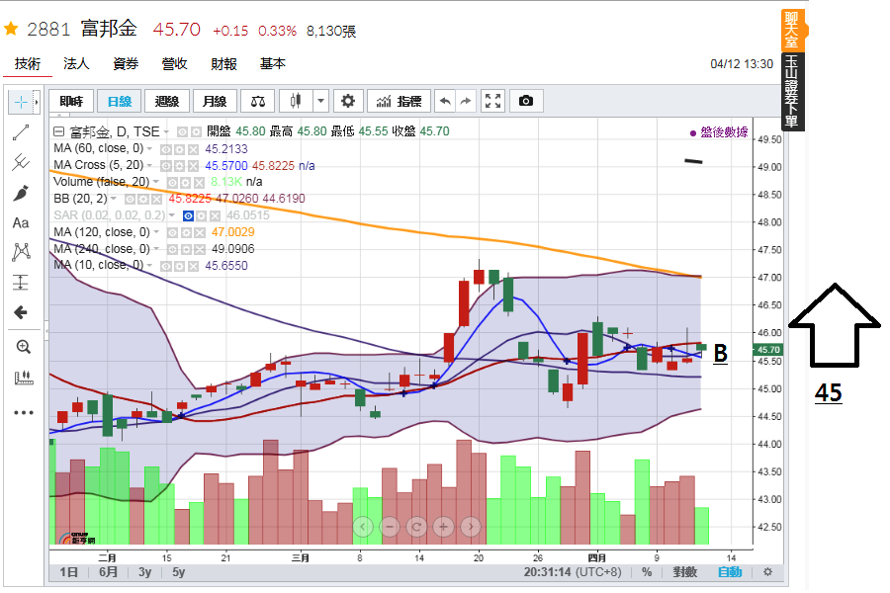
Task: Toggle fullscreen chart mode
Action: click(492, 102)
